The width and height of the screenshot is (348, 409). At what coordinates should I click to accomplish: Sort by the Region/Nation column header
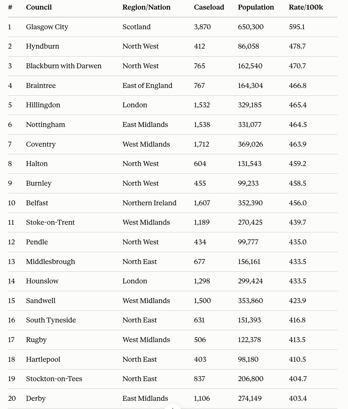click(x=146, y=7)
